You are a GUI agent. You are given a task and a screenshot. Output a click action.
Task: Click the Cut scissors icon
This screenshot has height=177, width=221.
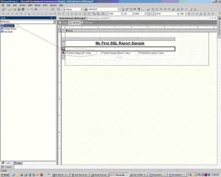point(28,9)
